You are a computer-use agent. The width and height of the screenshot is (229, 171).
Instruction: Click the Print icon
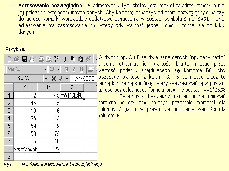click(x=41, y=59)
